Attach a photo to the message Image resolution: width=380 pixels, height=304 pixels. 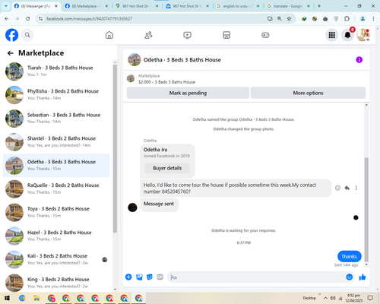pyautogui.click(x=139, y=277)
